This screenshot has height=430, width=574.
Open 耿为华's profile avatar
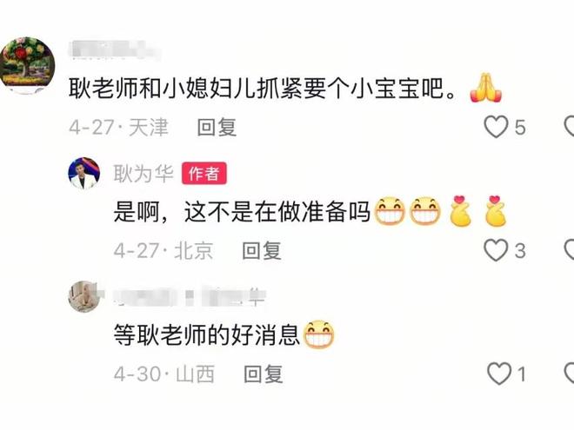pyautogui.click(x=84, y=173)
